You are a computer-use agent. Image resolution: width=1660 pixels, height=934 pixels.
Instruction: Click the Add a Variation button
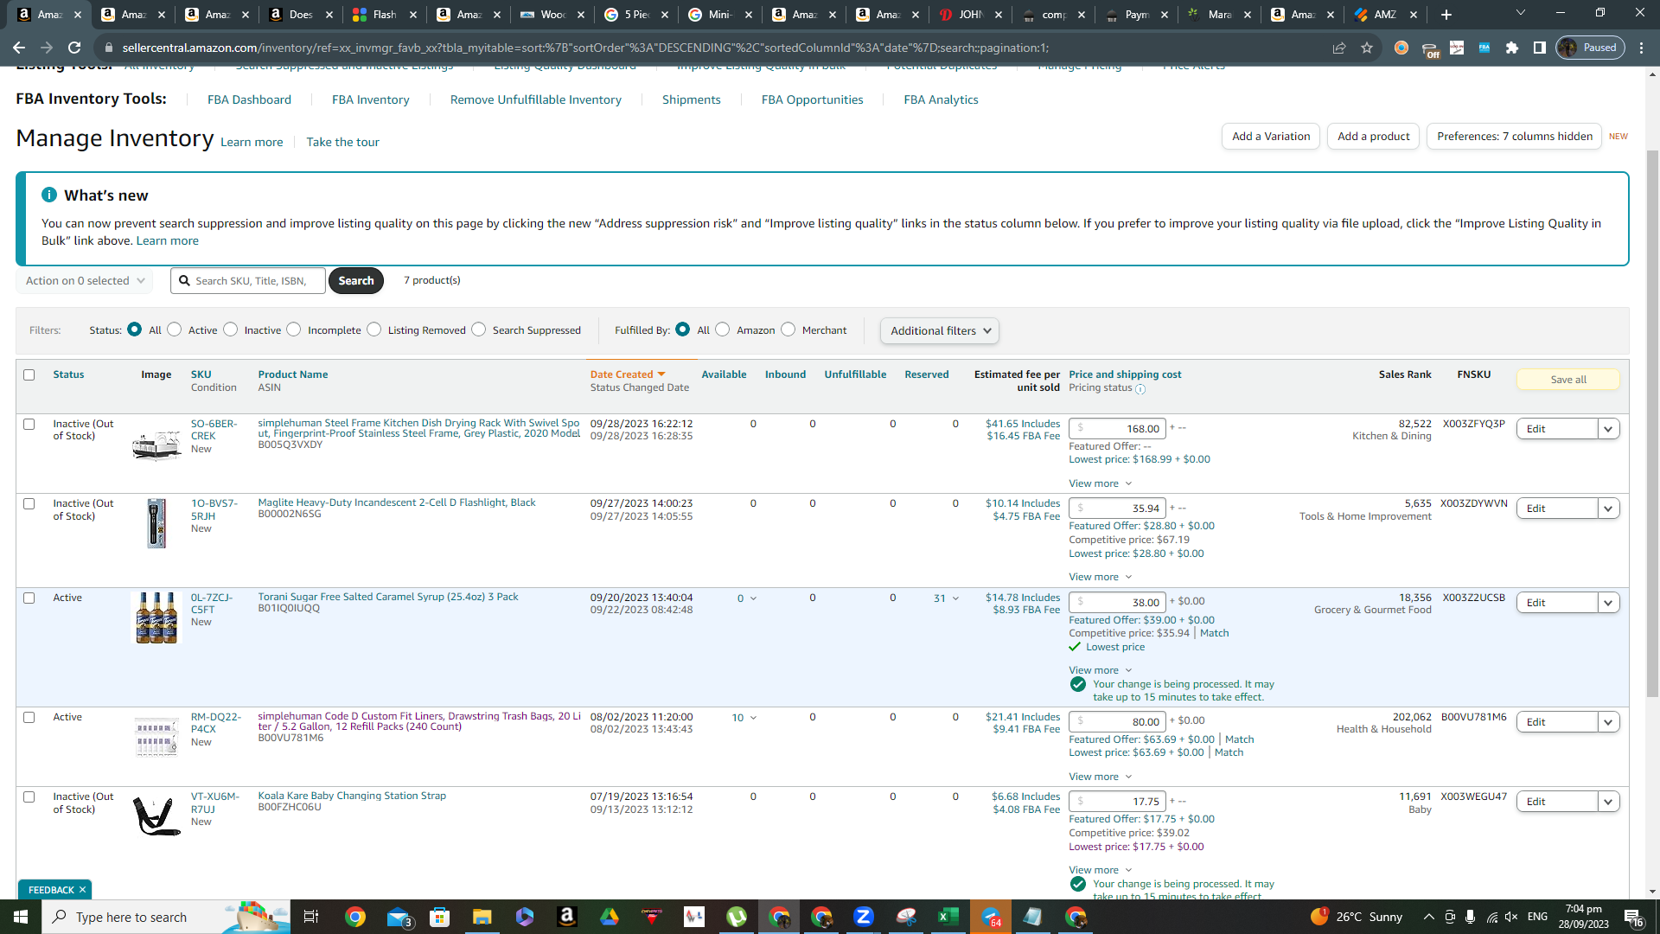click(x=1271, y=137)
